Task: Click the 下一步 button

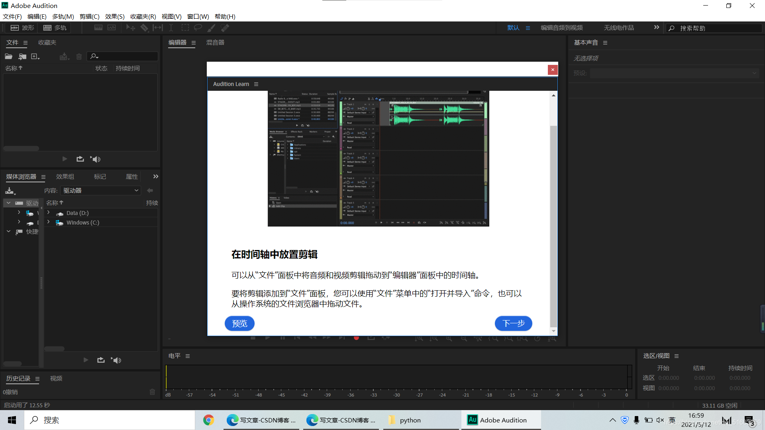Action: point(513,323)
